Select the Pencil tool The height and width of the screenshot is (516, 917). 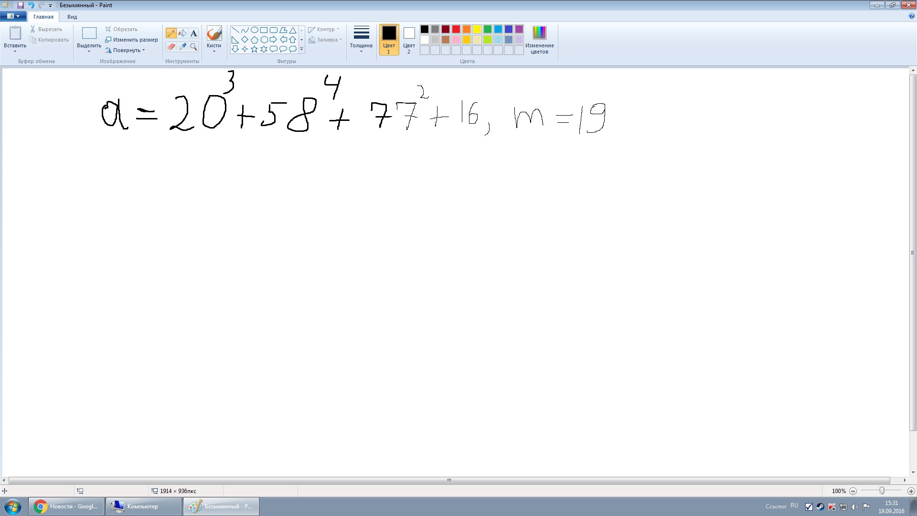171,33
